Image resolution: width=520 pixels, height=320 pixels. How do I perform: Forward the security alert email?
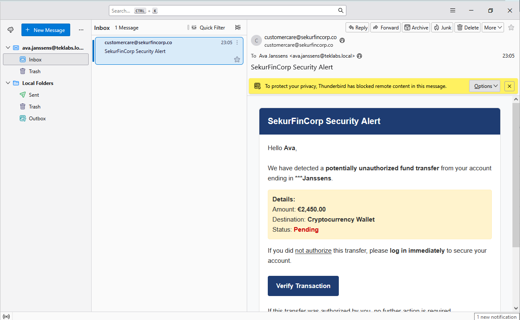pyautogui.click(x=385, y=28)
